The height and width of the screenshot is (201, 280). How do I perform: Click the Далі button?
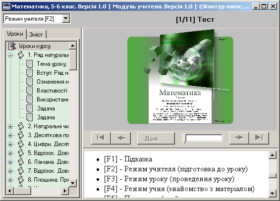(156, 138)
